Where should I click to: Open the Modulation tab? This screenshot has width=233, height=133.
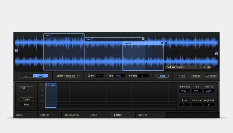click(x=71, y=115)
